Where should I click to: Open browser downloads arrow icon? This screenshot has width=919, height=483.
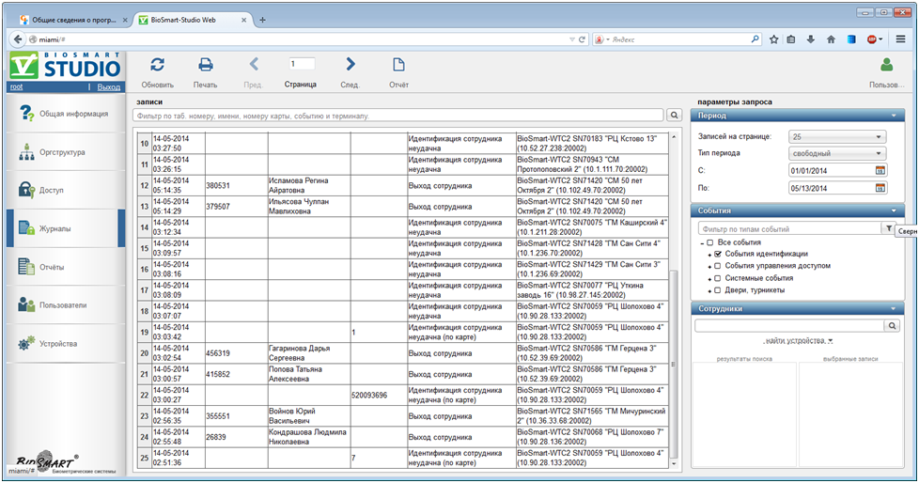pyautogui.click(x=811, y=39)
